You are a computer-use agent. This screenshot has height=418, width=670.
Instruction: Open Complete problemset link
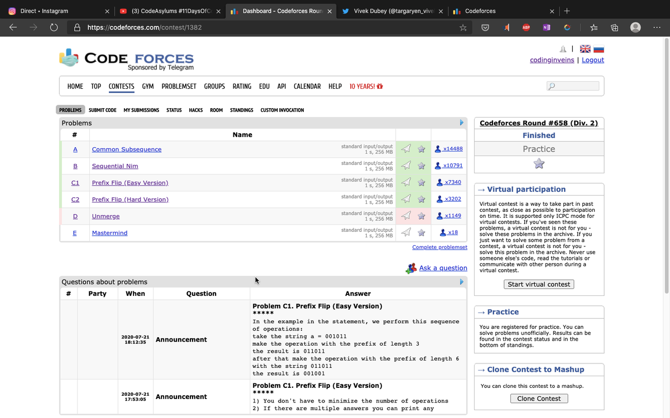(439, 247)
